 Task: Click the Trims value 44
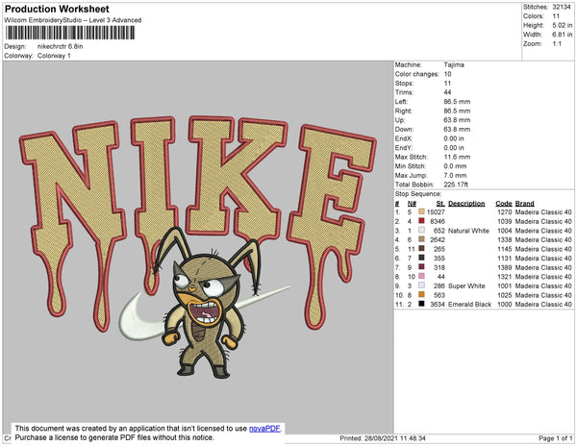[x=447, y=92]
